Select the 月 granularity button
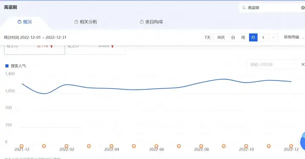This screenshot has height=159, width=305. 253,38
